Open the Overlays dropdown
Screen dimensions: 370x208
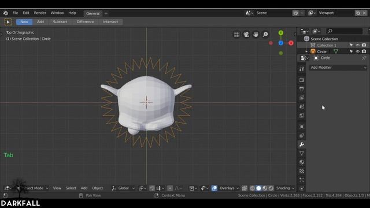coord(229,188)
